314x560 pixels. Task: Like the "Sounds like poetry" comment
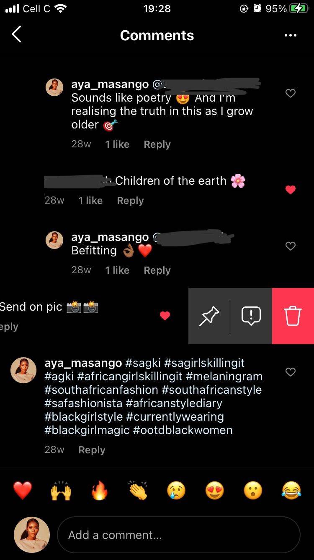click(x=291, y=93)
